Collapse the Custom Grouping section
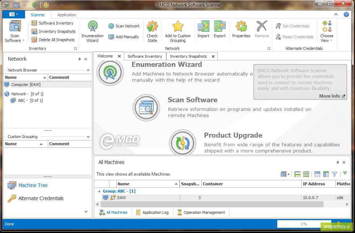The height and width of the screenshot is (233, 355). coord(88,137)
